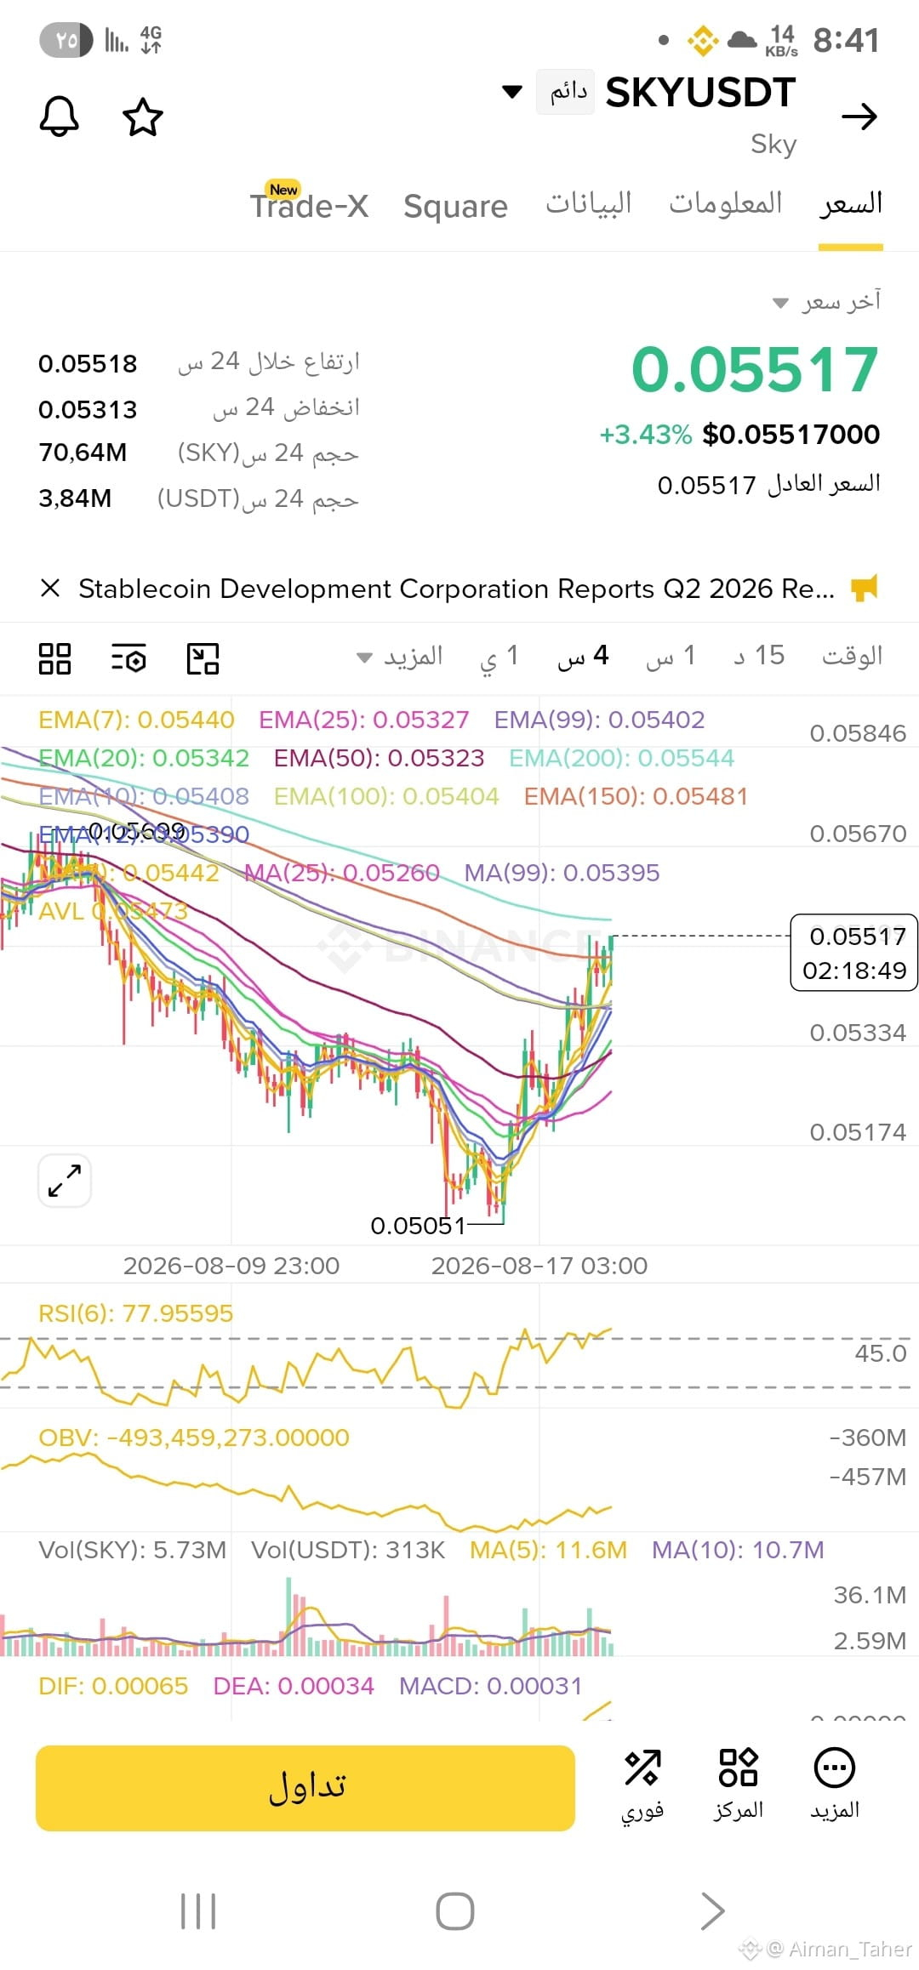The image size is (919, 1970).
Task: Open the المعلومات tab
Action: click(x=725, y=203)
